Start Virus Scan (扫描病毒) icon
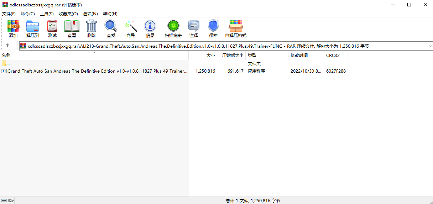Screen dimensions: 433x204 point(173,29)
